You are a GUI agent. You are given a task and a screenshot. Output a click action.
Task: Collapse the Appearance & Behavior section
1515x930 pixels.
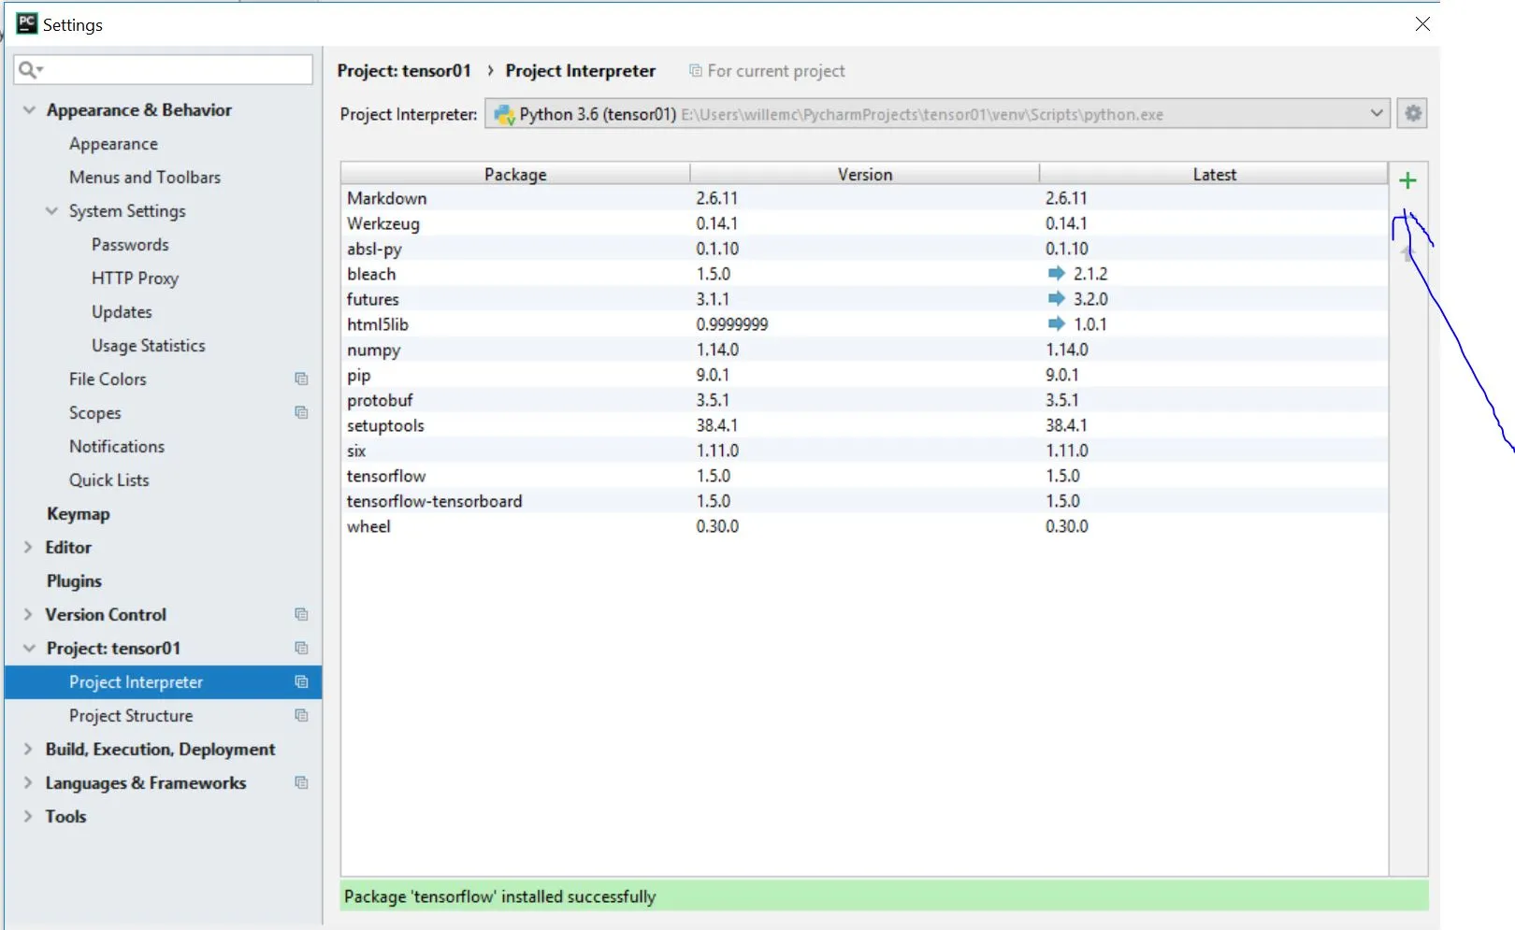point(29,109)
